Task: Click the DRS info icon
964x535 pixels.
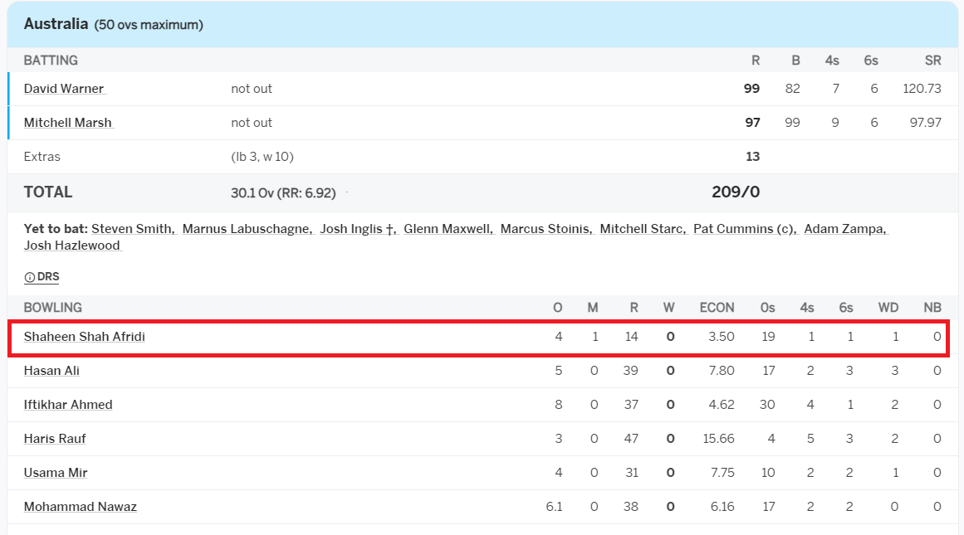Action: pos(29,277)
